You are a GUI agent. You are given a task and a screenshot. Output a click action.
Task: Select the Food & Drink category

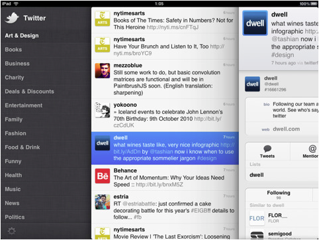pos(23,147)
